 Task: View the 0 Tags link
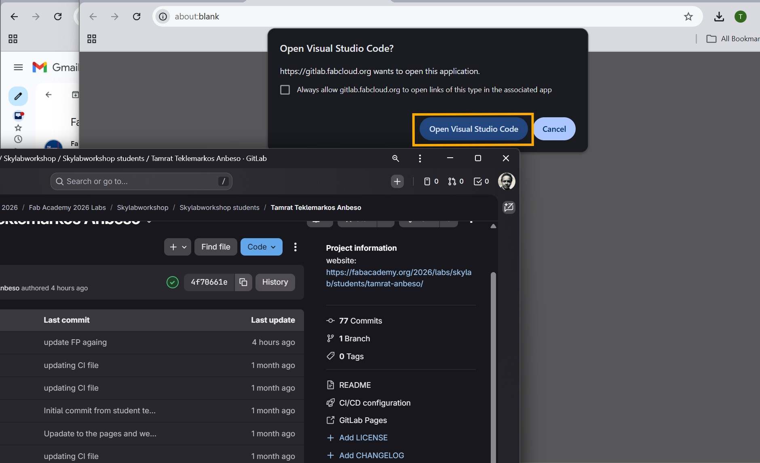pos(345,356)
